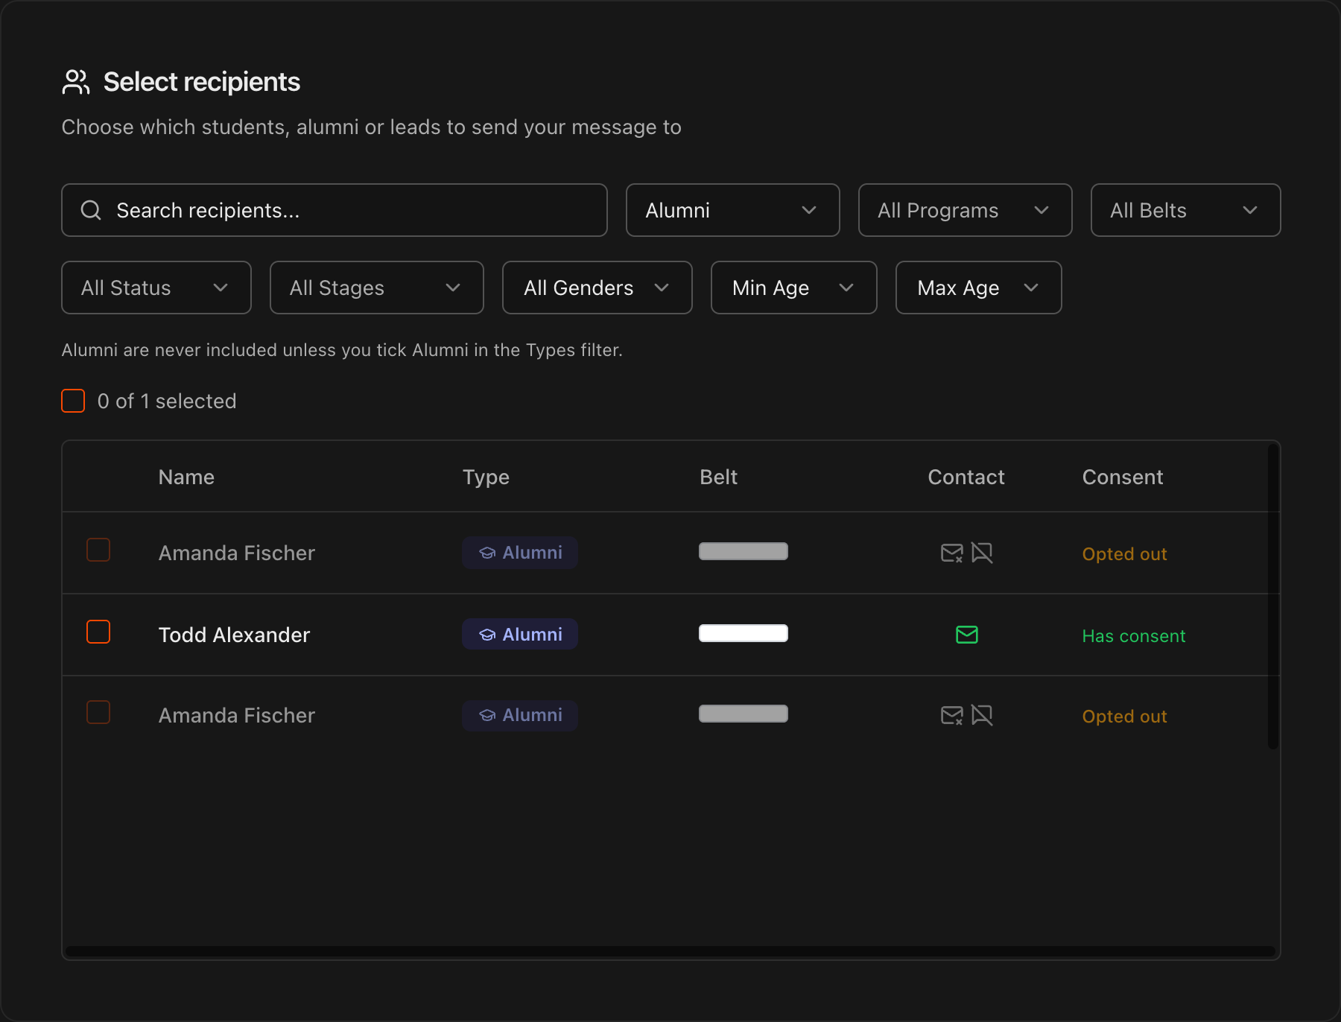
Task: Click the 'Has consent' status text
Action: pos(1134,636)
